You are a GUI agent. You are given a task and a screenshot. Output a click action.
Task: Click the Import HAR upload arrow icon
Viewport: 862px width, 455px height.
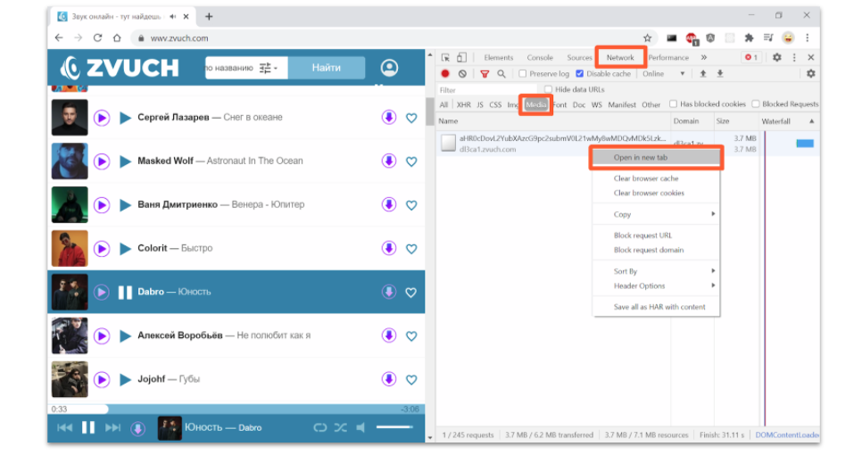(x=702, y=74)
